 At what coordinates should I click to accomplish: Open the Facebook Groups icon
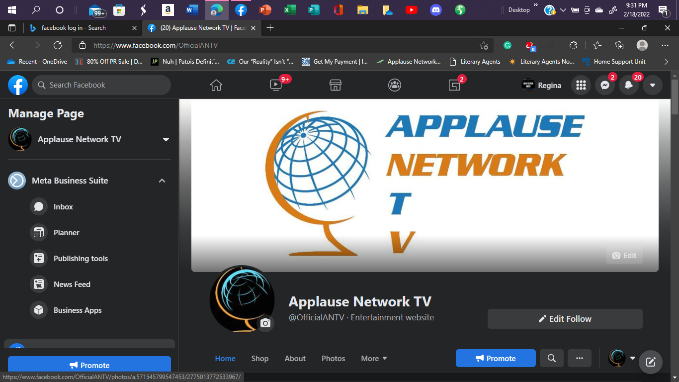click(395, 85)
